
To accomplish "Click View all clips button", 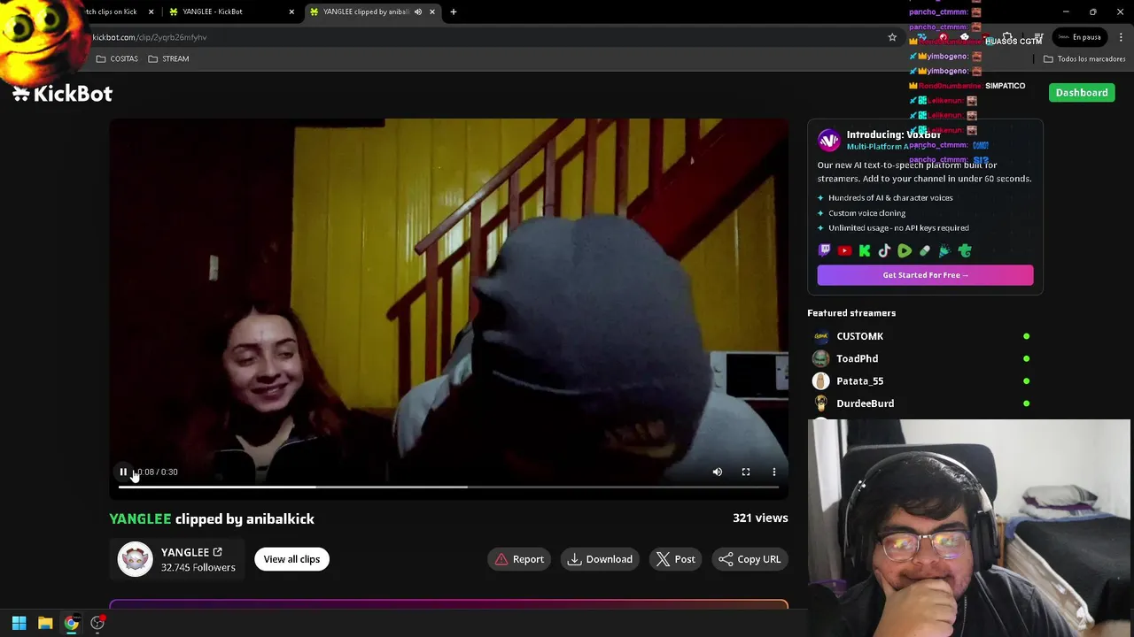I will 291,559.
